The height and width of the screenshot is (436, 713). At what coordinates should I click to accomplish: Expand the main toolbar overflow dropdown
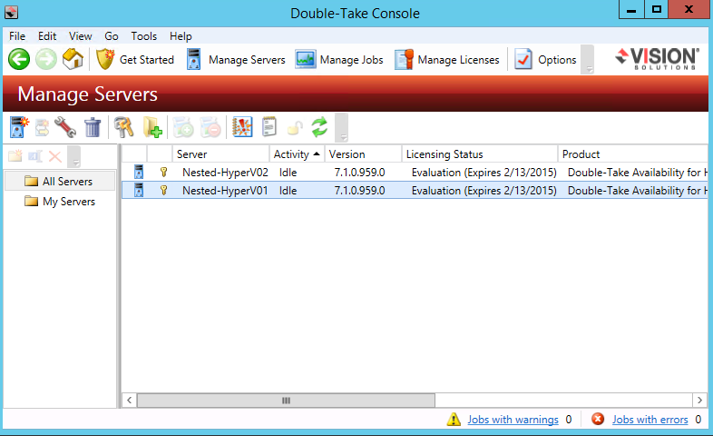(x=589, y=60)
